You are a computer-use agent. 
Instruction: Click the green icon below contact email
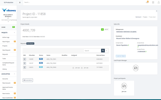pos(138,47)
